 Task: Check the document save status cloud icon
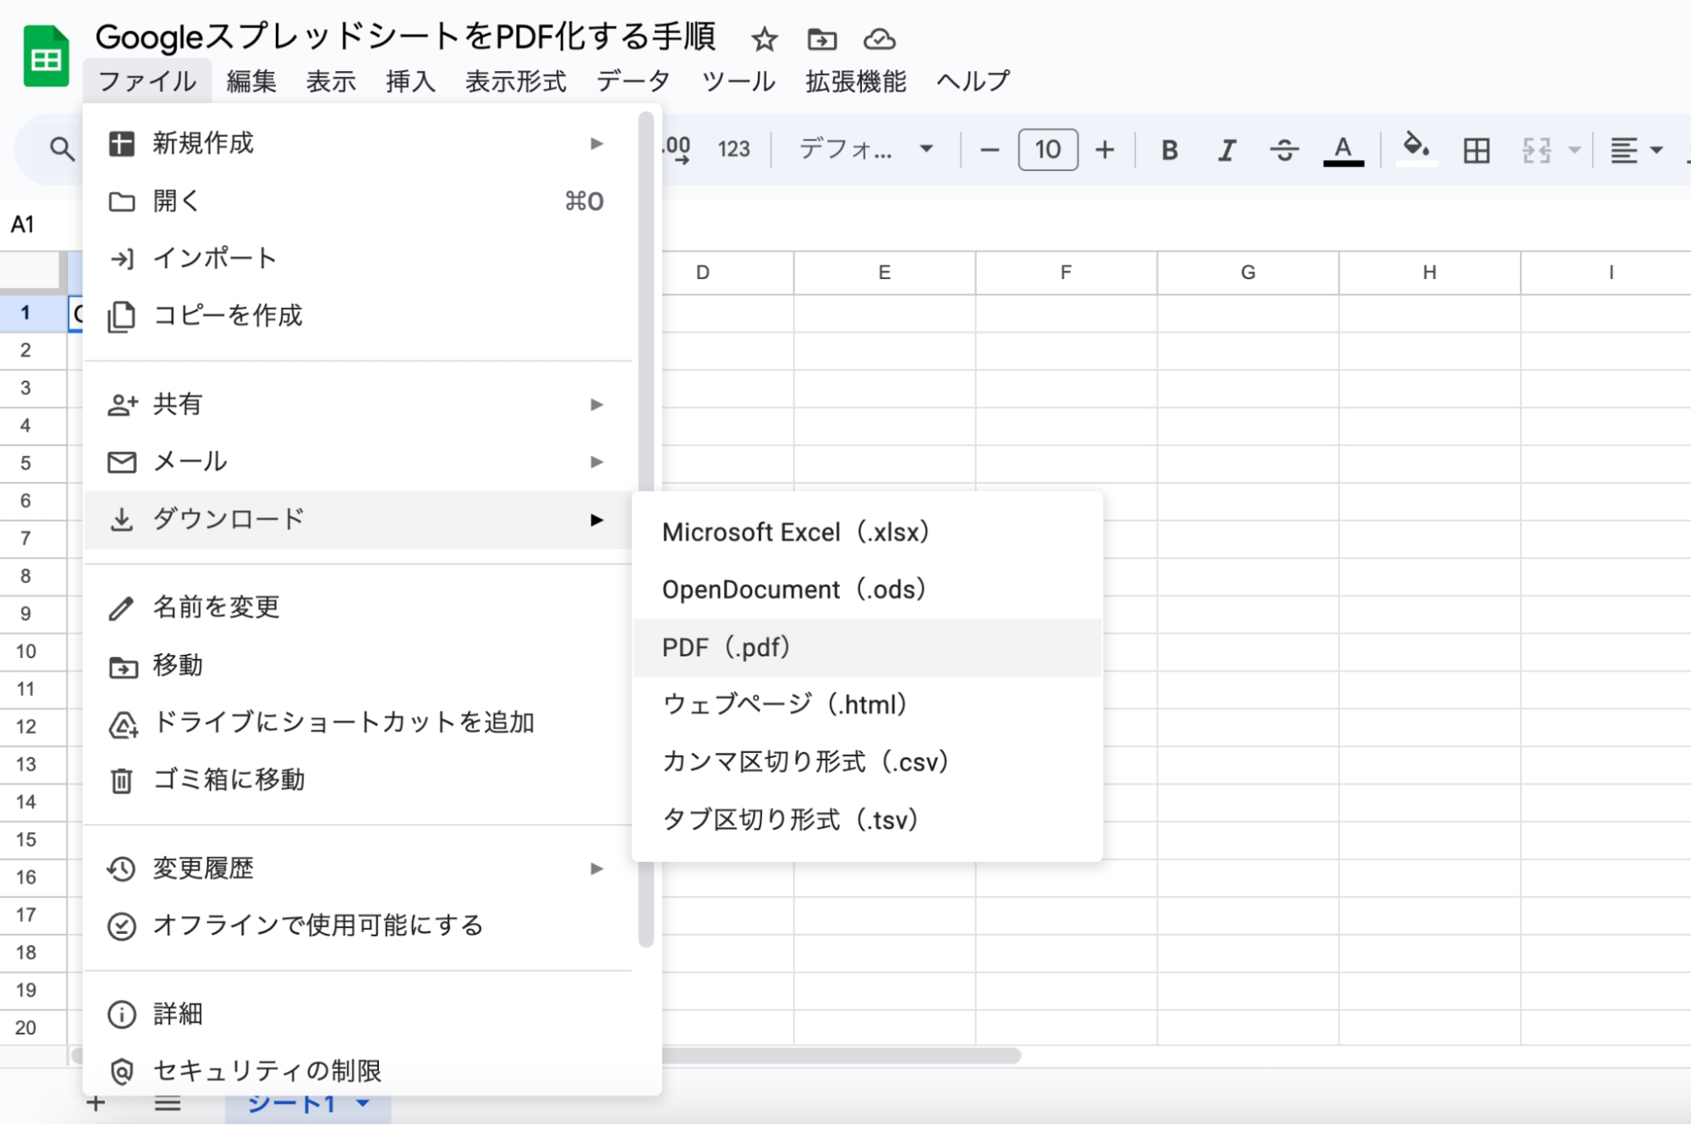pos(879,39)
